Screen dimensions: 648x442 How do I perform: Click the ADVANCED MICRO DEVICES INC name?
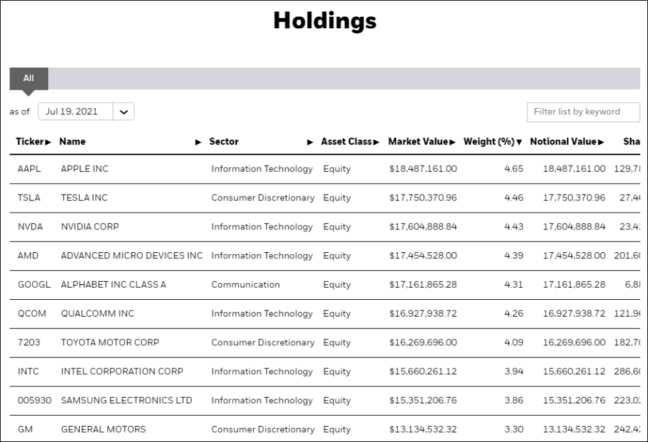(x=131, y=256)
